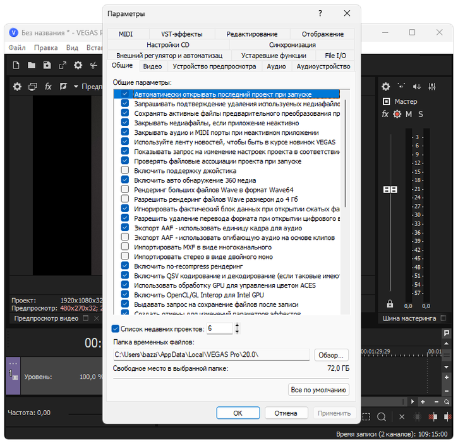The height and width of the screenshot is (443, 458).
Task: Expand the preview quality dropdown arrow
Action: [76, 87]
